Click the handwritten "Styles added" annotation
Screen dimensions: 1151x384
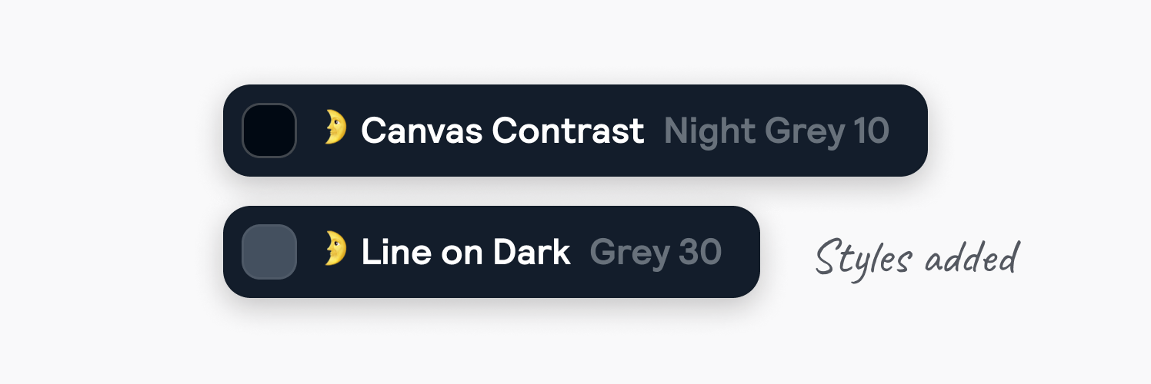(917, 258)
